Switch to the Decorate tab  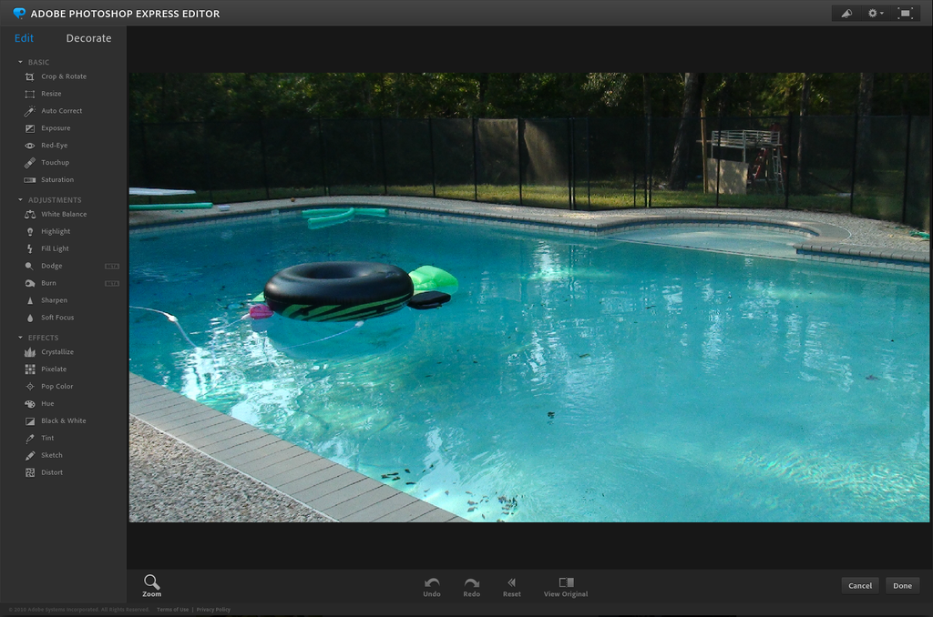88,37
